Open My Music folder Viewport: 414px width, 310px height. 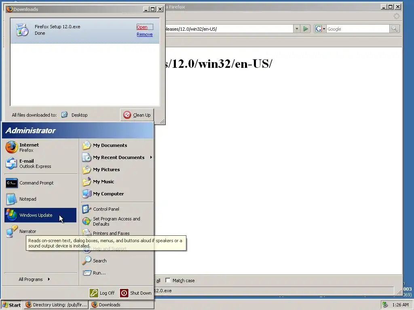[117, 182]
